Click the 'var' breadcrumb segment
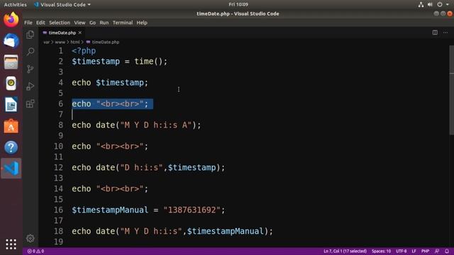 pyautogui.click(x=46, y=42)
